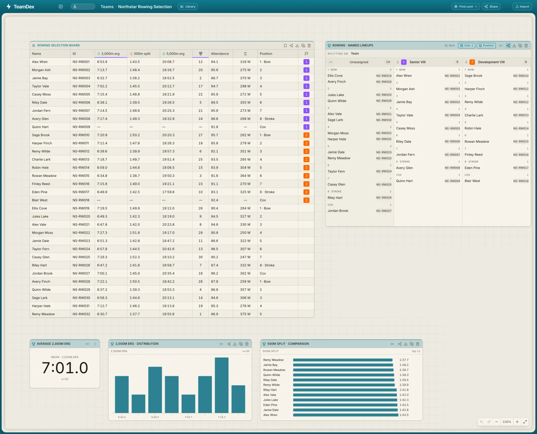Image resolution: width=537 pixels, height=434 pixels.
Task: Zoom out with the minus button
Action: [496, 422]
